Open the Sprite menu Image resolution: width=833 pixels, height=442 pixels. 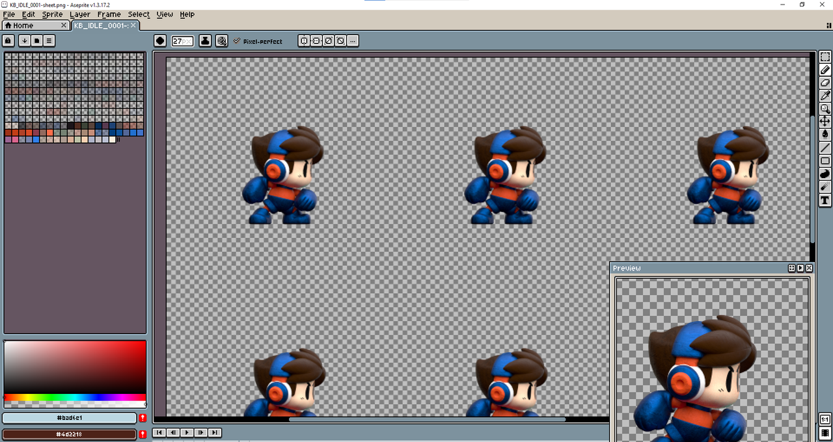click(52, 14)
